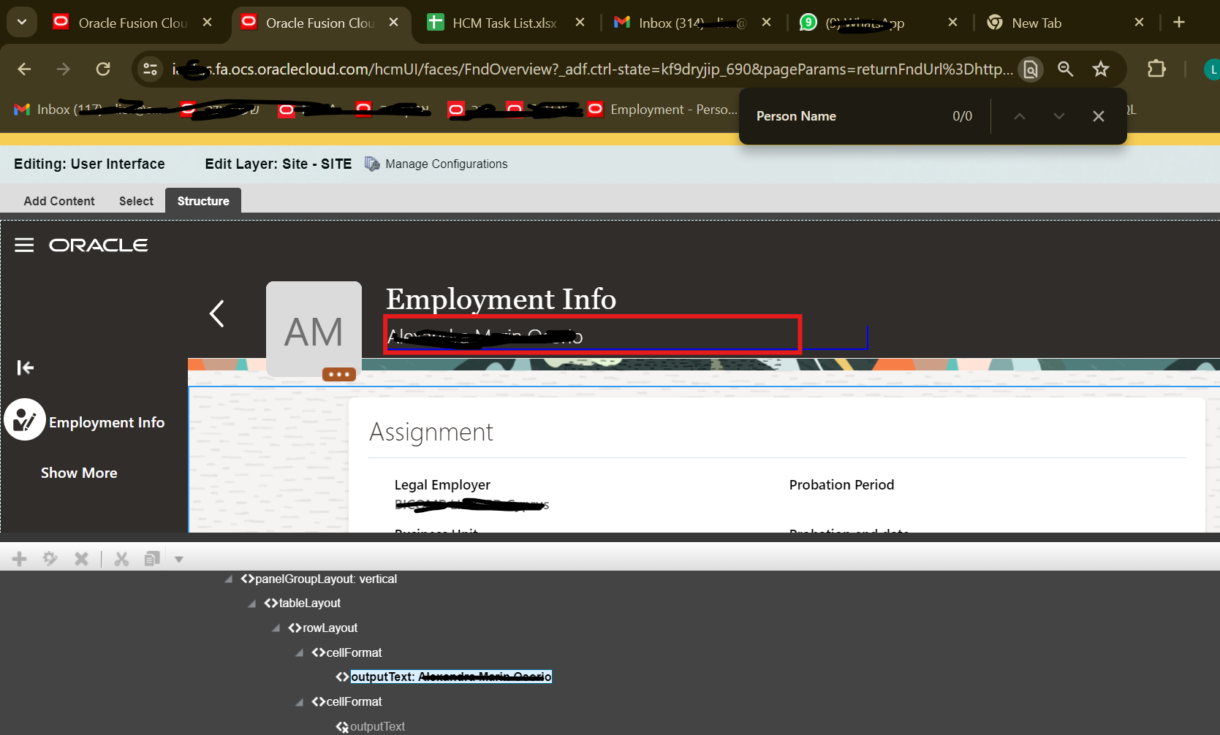Screen dimensions: 1220x735
Task: Go to previous find result
Action: point(1020,116)
